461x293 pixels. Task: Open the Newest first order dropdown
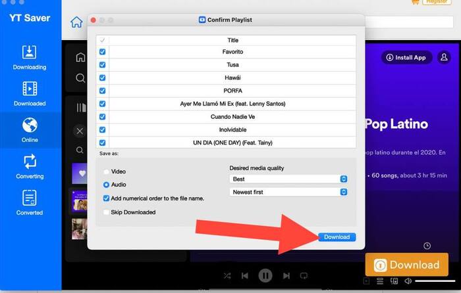pyautogui.click(x=288, y=192)
